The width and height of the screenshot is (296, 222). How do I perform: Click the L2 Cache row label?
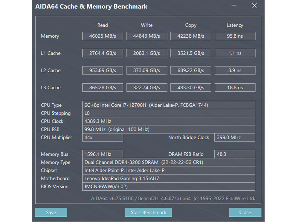coord(51,70)
